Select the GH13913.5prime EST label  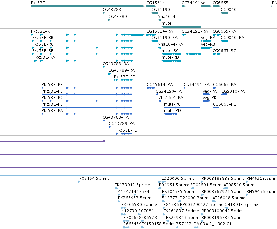pos(241,205)
